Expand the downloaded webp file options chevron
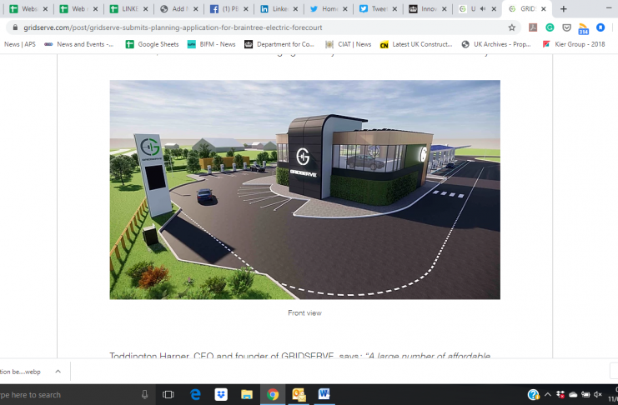The width and height of the screenshot is (618, 405). 58,372
